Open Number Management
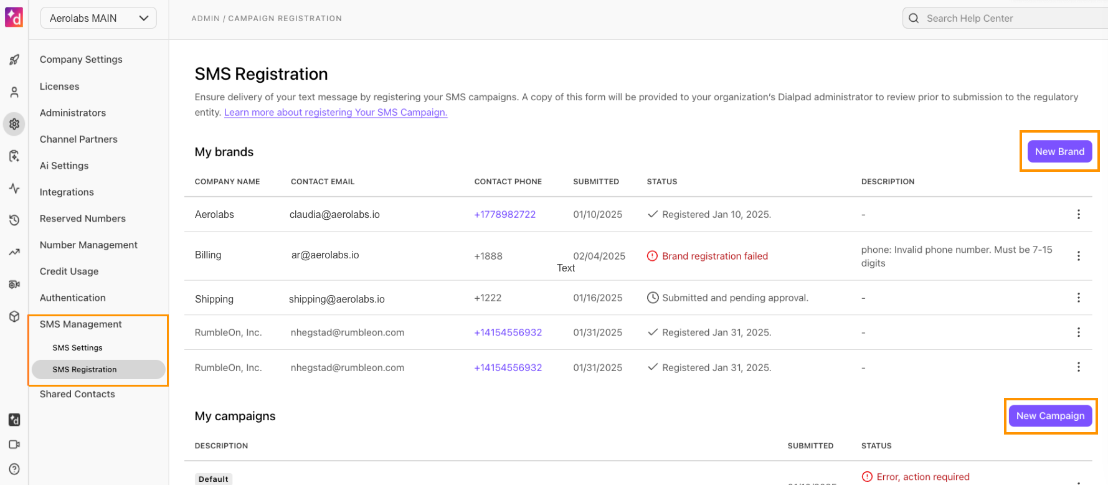Image resolution: width=1108 pixels, height=485 pixels. click(x=88, y=245)
